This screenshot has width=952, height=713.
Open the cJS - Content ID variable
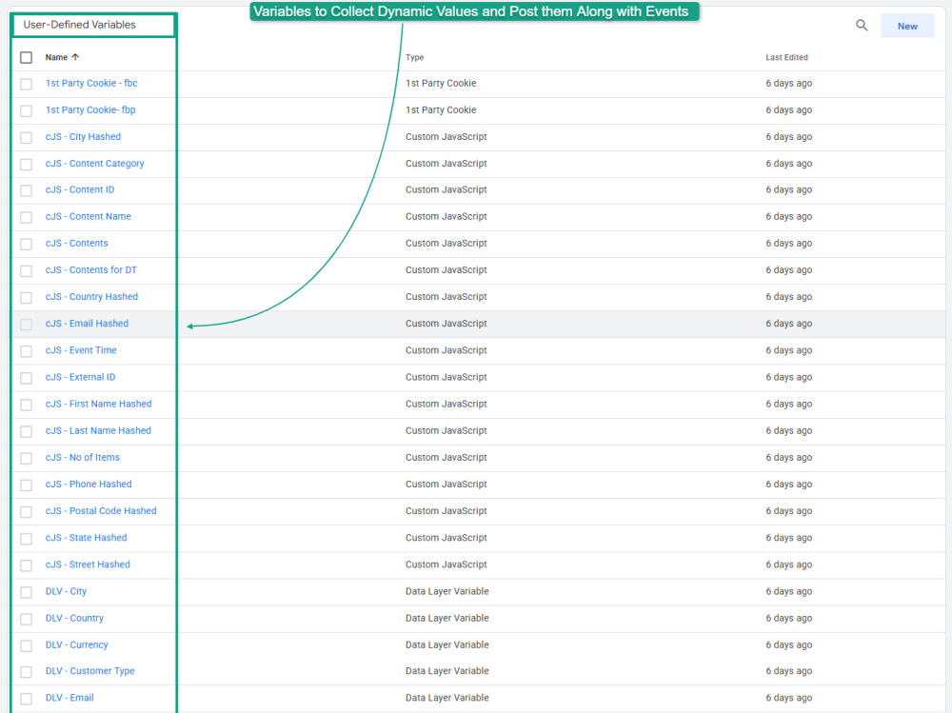[x=80, y=189]
